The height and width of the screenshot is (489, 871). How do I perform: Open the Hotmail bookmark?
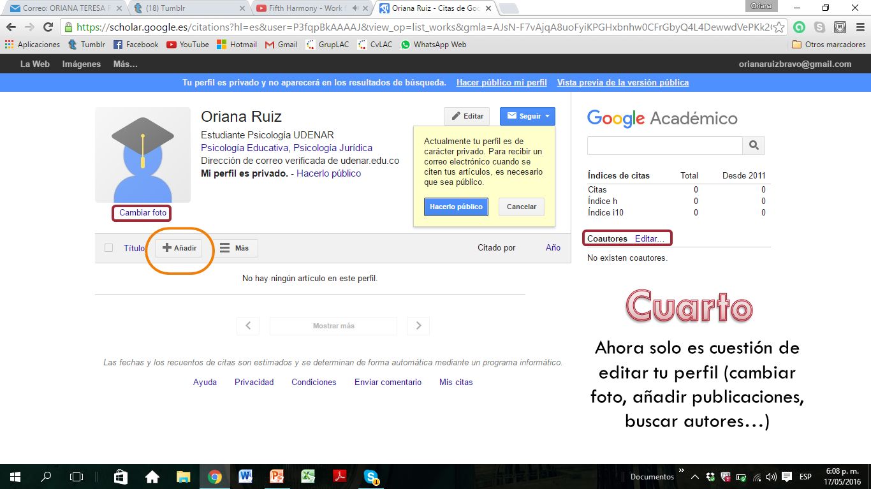237,45
